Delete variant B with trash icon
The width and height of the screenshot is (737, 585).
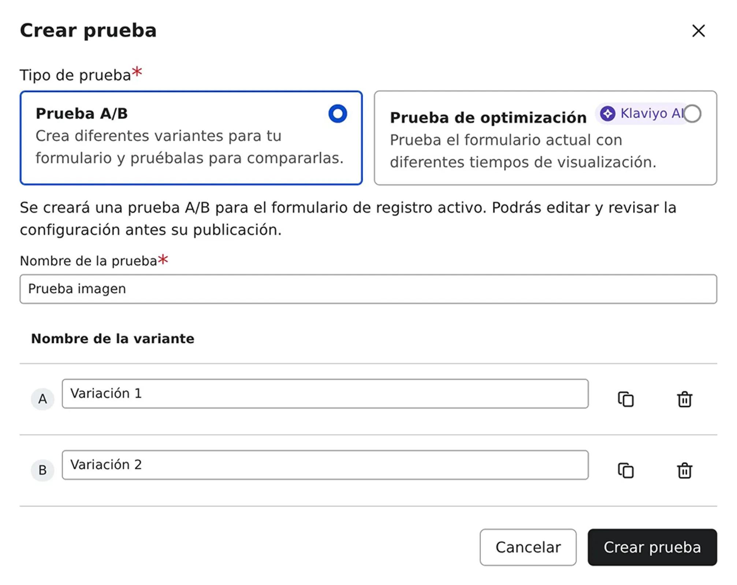point(684,470)
